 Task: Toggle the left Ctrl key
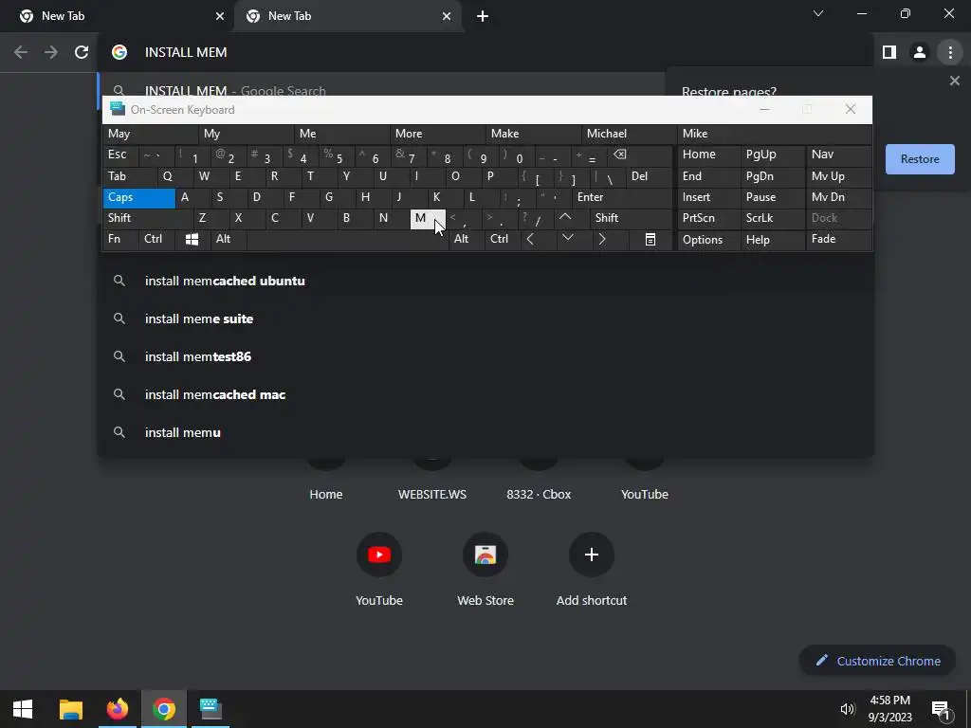157,239
